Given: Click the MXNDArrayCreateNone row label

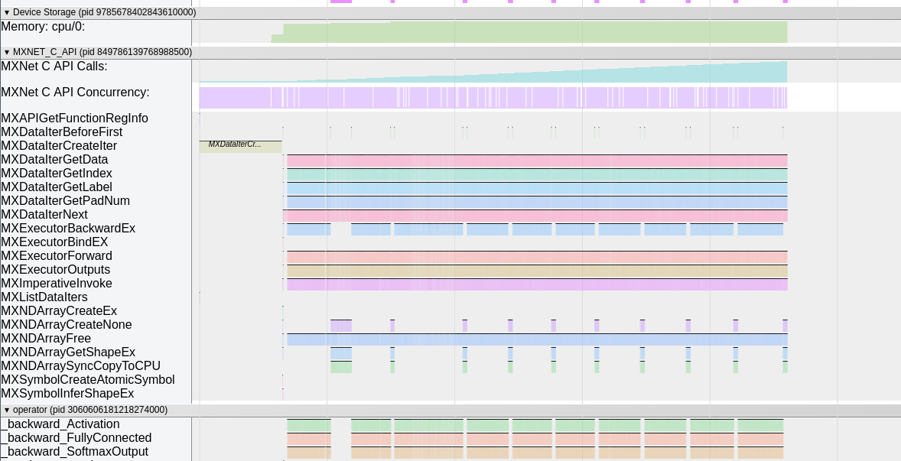Looking at the screenshot, I should pos(67,325).
